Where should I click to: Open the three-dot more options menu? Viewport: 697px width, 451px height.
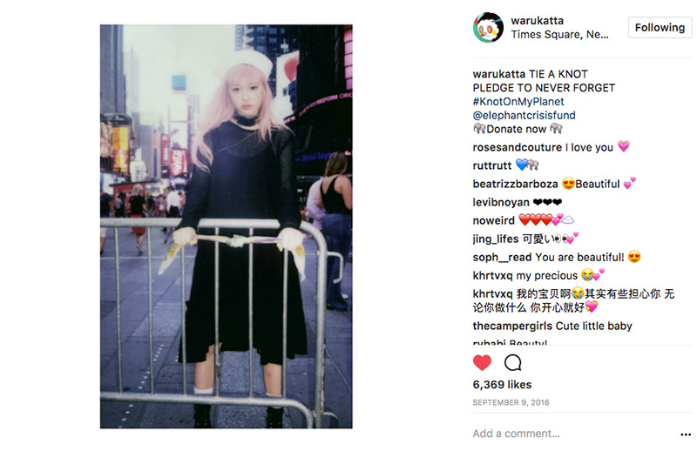click(686, 434)
